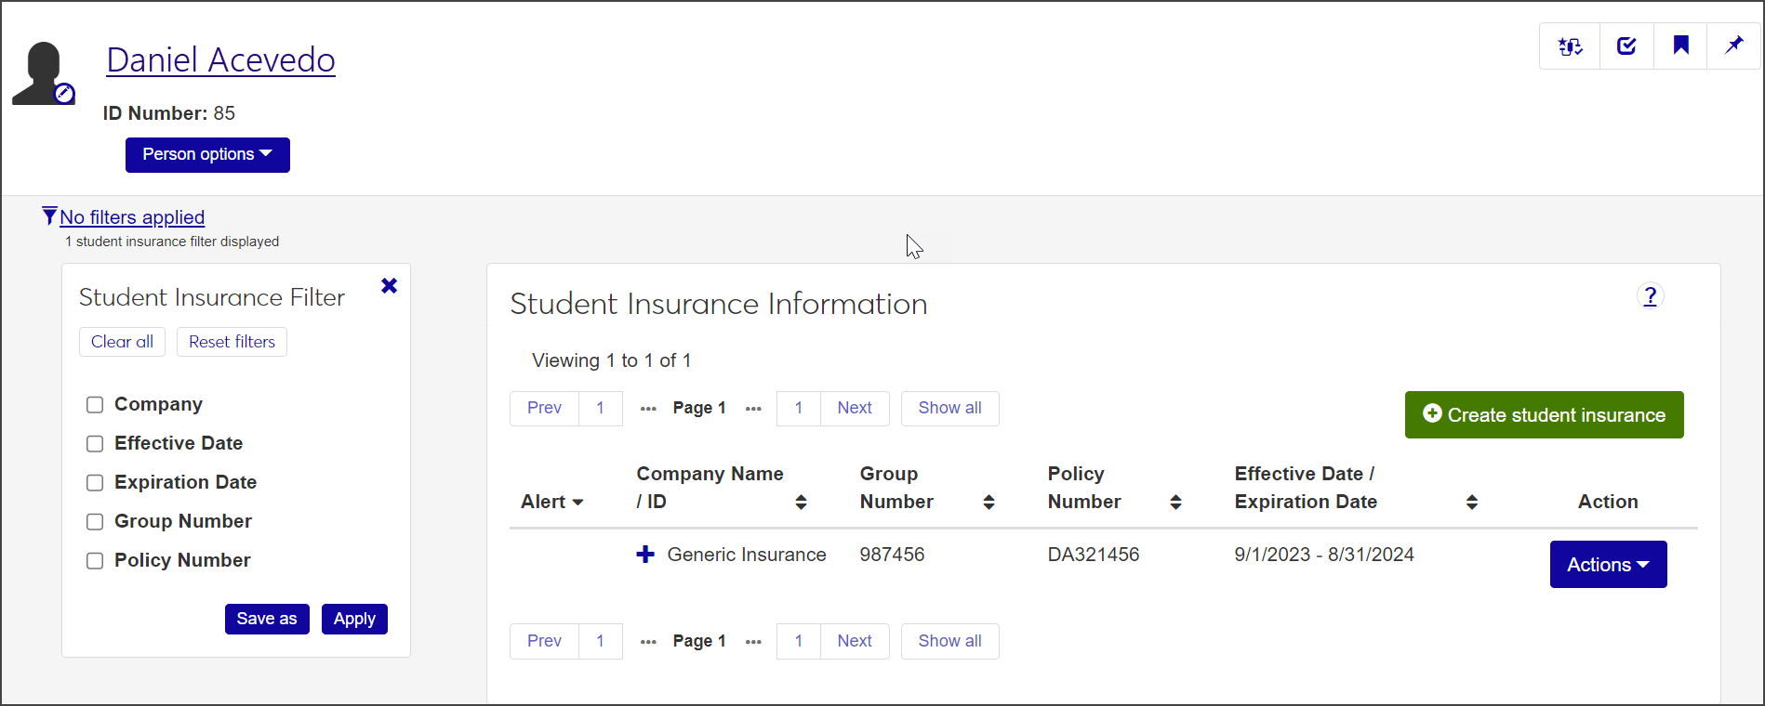Enable the Company filter checkbox
Image resolution: width=1765 pixels, height=706 pixels.
click(x=95, y=405)
